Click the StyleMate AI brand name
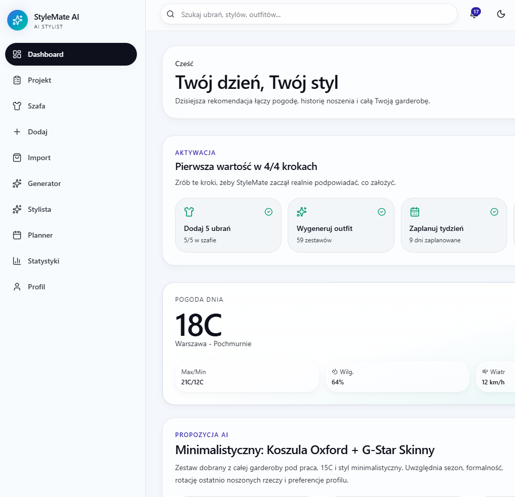This screenshot has width=515, height=497. pos(56,17)
